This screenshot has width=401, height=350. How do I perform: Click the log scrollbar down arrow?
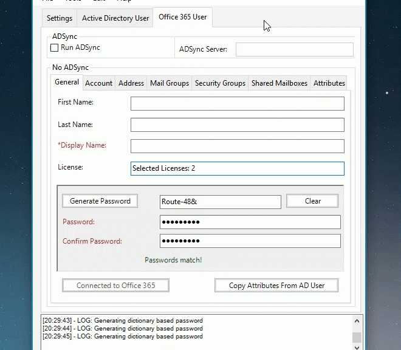357,347
